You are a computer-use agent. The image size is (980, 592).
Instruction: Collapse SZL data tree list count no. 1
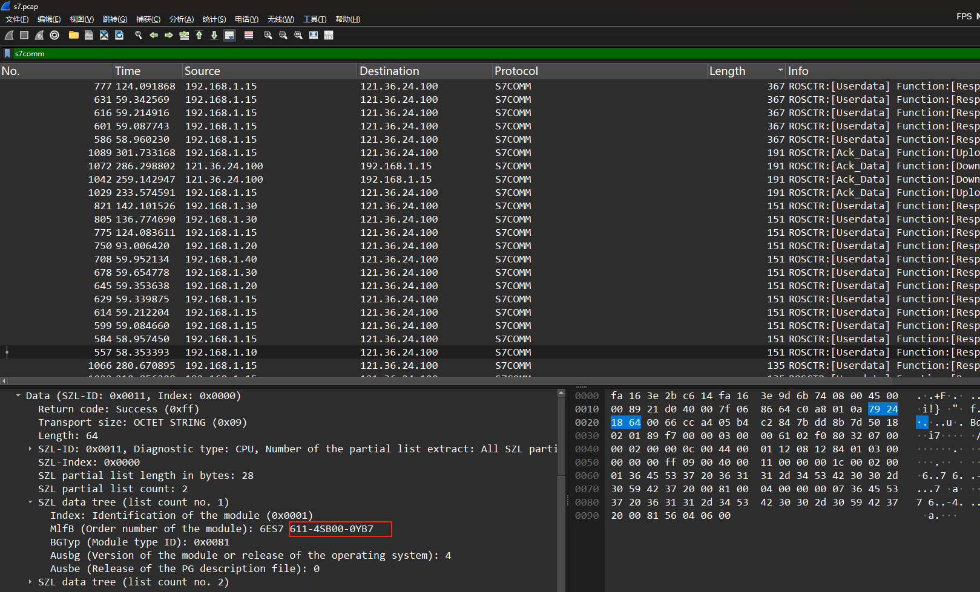[x=30, y=502]
